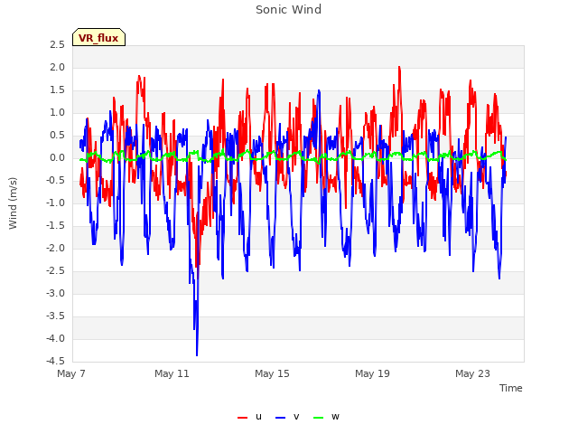Click the blue v legend color marker

point(281,418)
